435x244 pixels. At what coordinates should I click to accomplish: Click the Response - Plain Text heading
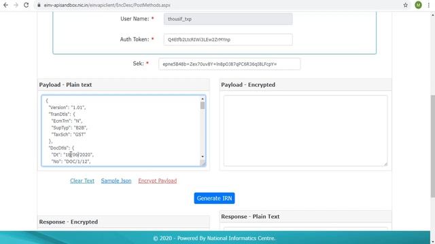point(250,217)
